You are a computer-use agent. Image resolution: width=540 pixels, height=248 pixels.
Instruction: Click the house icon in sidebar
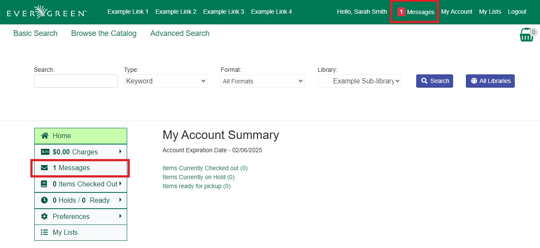pos(45,136)
